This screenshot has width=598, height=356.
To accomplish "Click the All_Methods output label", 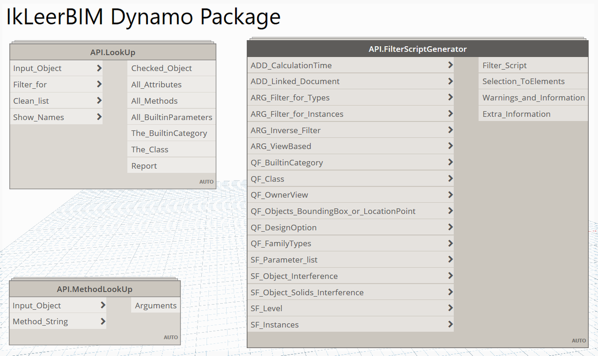I will coord(153,100).
